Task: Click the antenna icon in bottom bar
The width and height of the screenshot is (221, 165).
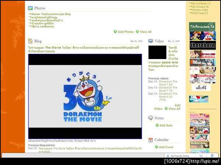Action: (201, 156)
